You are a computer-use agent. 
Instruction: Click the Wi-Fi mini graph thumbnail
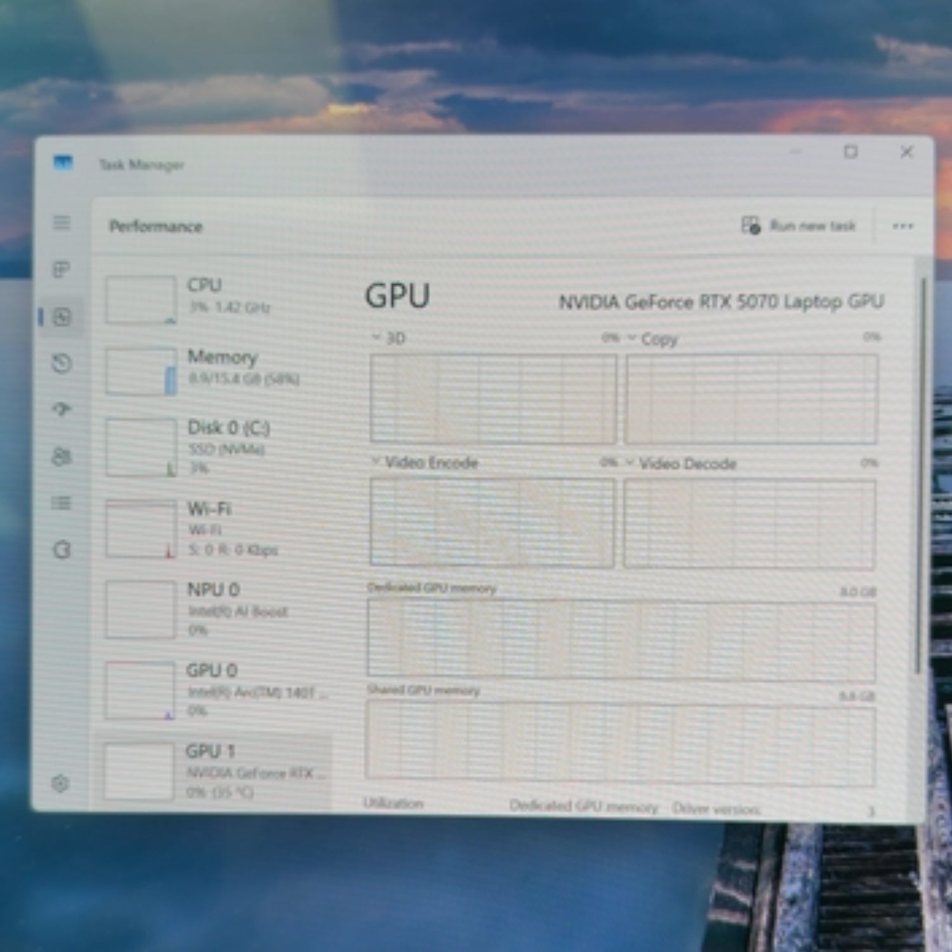point(141,529)
